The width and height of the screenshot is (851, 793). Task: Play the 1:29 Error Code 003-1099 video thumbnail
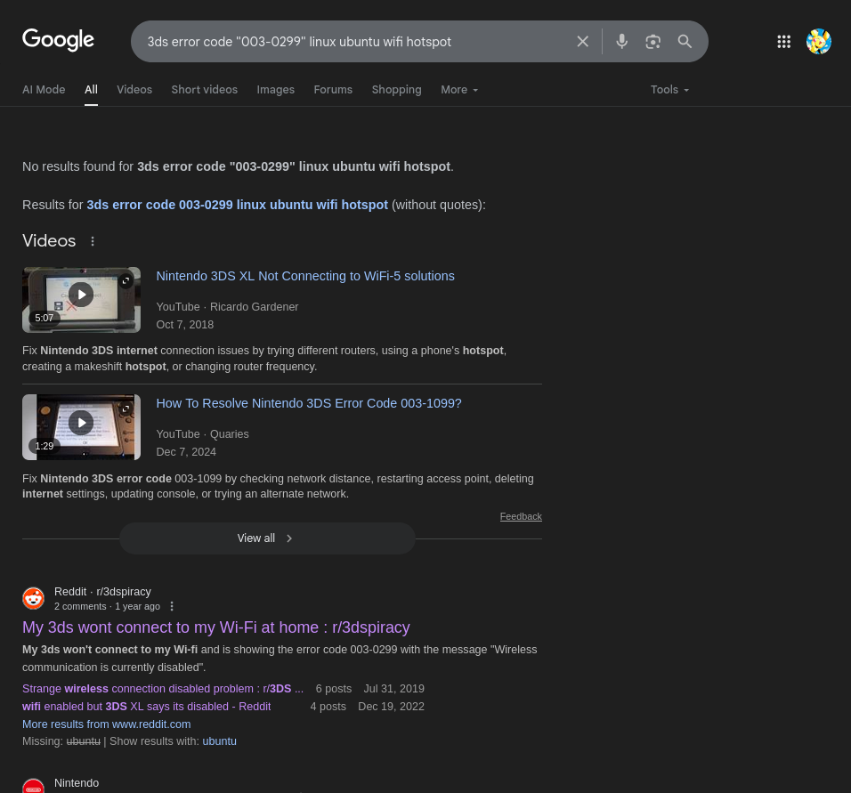[x=81, y=427]
